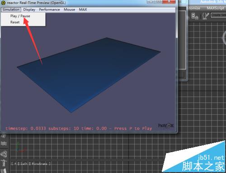Screen dimensions: 226x173
Task: Click the Create Selection Set input field
Action: [x=218, y=15]
